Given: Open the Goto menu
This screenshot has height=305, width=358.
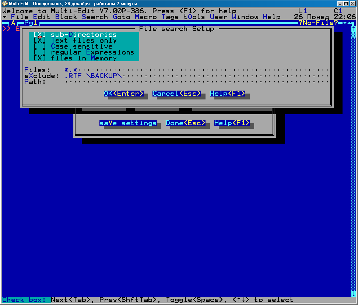Looking at the screenshot, I should [x=122, y=17].
